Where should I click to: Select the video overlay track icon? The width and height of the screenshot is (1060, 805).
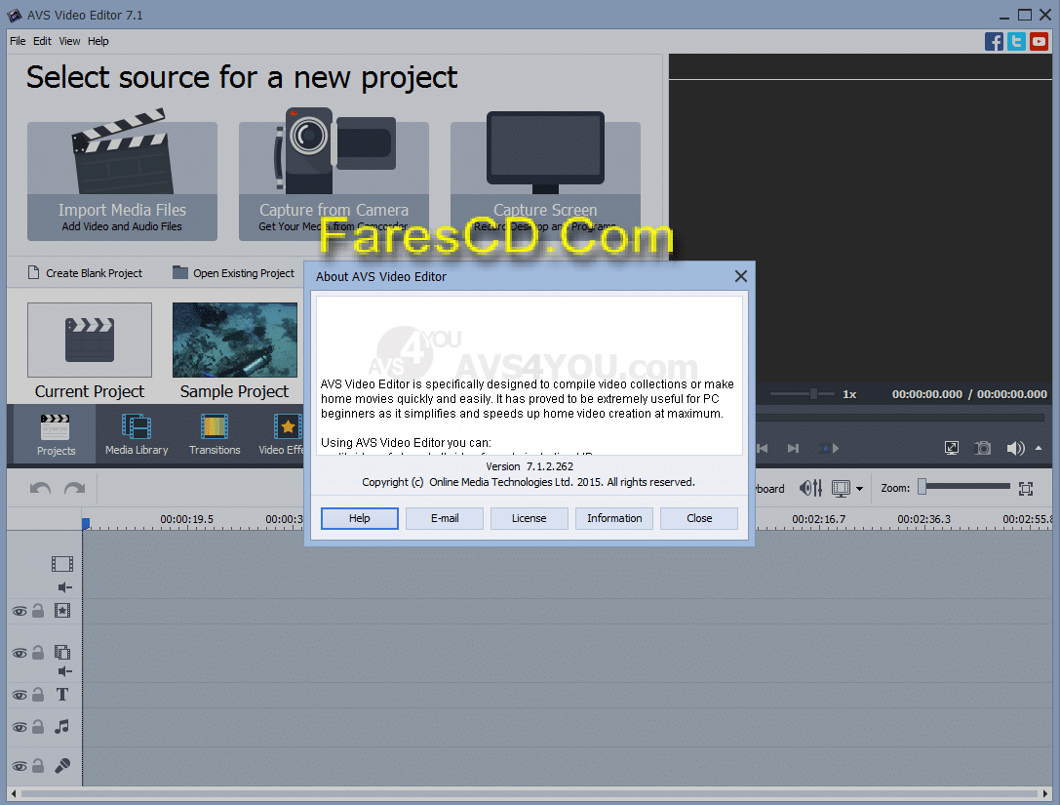[62, 652]
